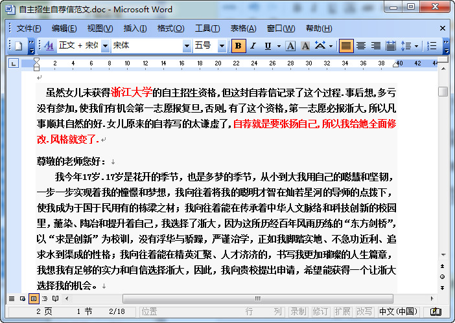Close the document with menu bar X

[443, 28]
